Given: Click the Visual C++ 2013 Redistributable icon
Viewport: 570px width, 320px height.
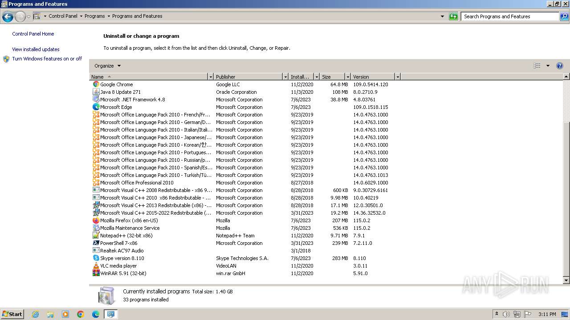Looking at the screenshot, I should coord(96,205).
